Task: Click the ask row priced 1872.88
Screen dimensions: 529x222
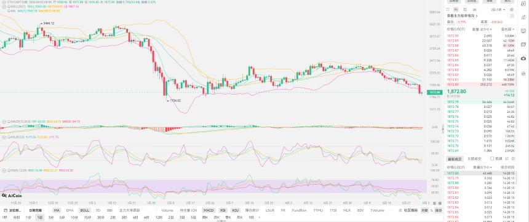Action: click(x=481, y=45)
